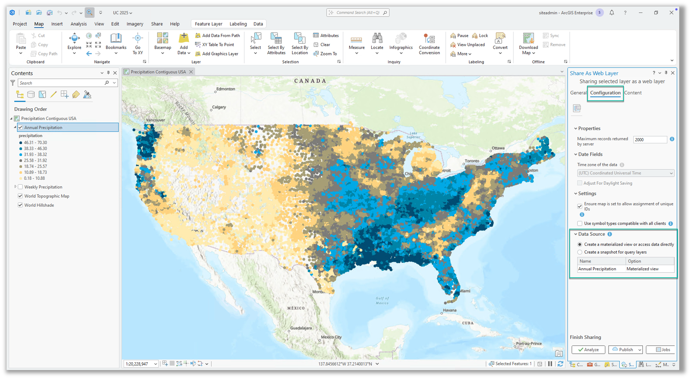Check the Weekly Precipitation layer
691x379 pixels.
pyautogui.click(x=20, y=187)
